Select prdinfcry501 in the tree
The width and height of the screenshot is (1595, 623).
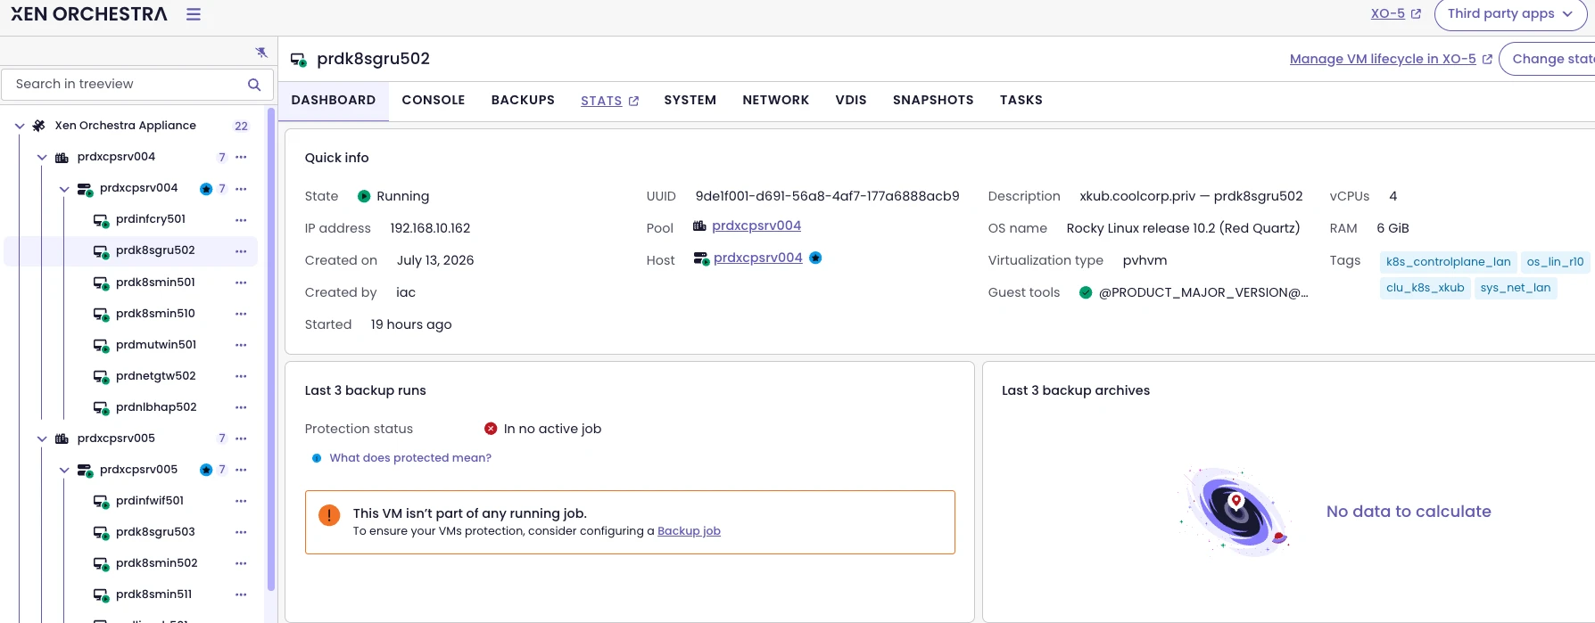151,220
